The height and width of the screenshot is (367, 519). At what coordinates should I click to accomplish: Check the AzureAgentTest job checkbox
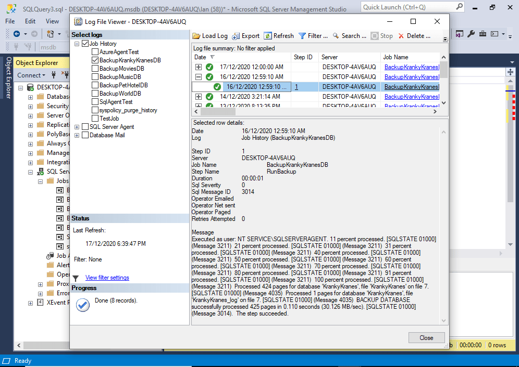point(95,52)
